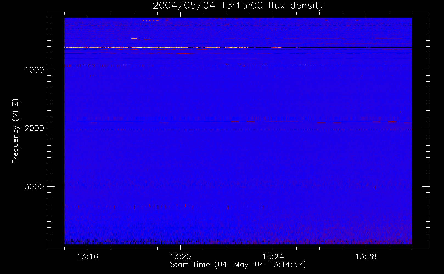Screen dimensions: 444x274
Task: Click the '13:28' time tick label
Action: pos(366,257)
